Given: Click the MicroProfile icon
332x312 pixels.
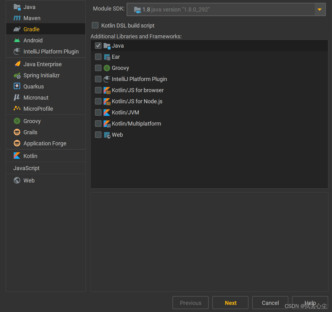Looking at the screenshot, I should (17, 108).
